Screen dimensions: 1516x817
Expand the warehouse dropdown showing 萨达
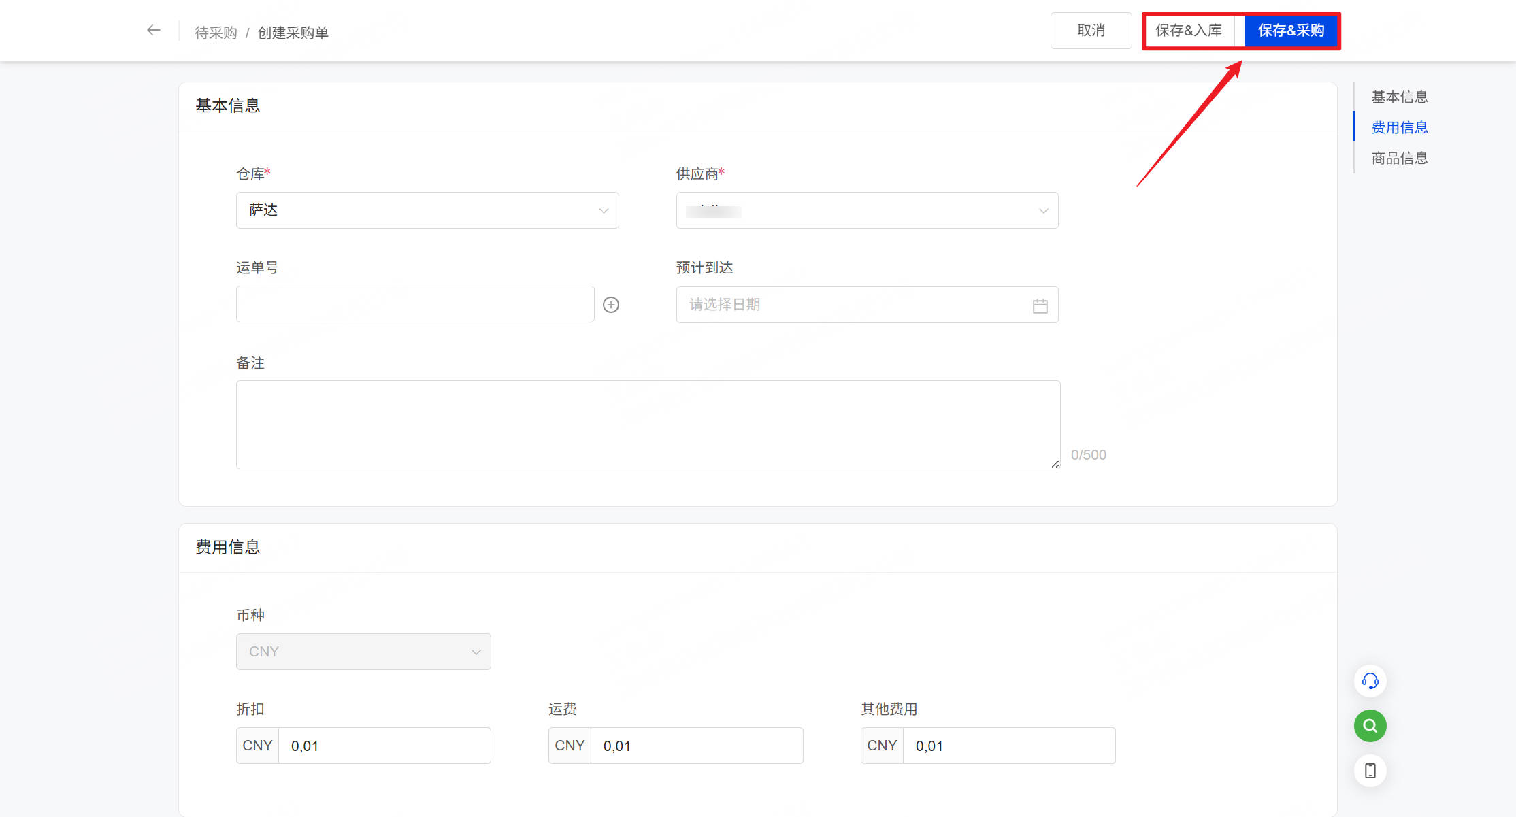coord(427,210)
